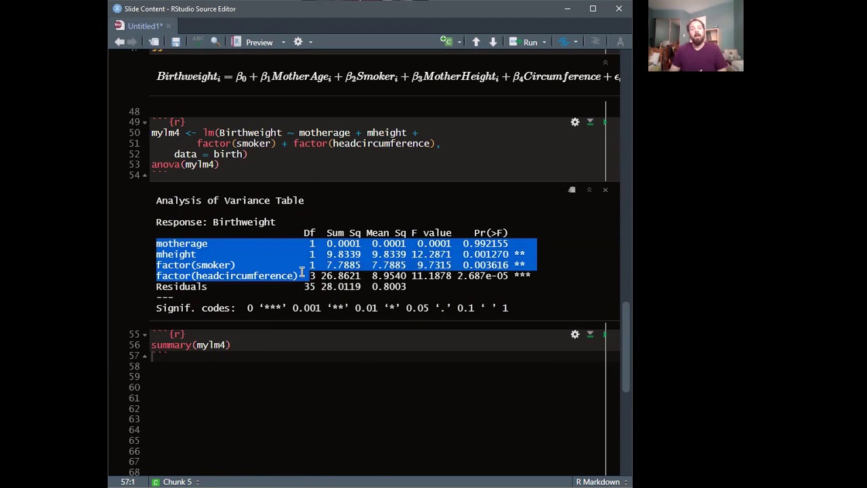Select the Untitled1 document tab

[144, 26]
